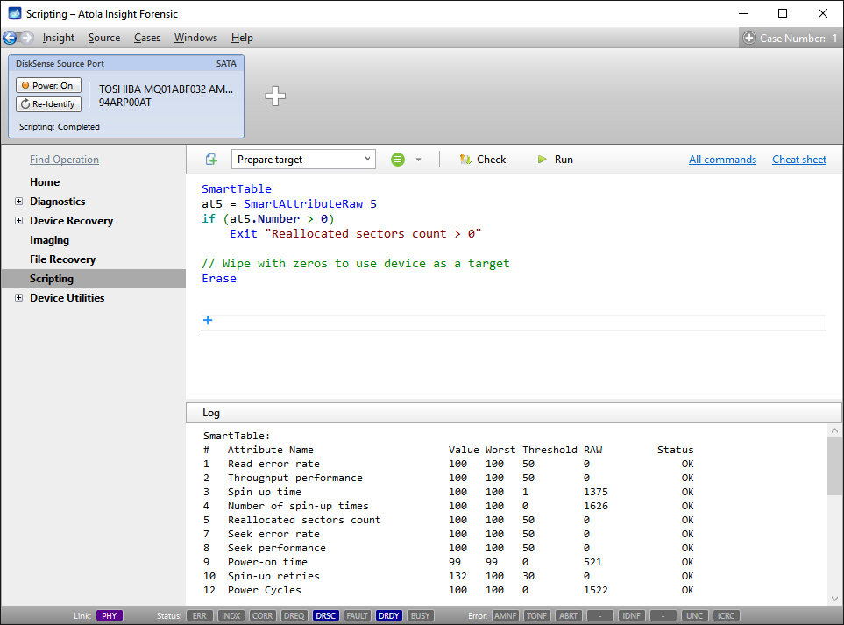The image size is (844, 625).
Task: Click the BUSY status indicator
Action: pos(421,615)
